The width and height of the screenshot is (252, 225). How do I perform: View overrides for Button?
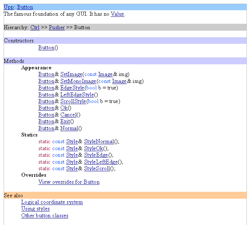click(69, 182)
